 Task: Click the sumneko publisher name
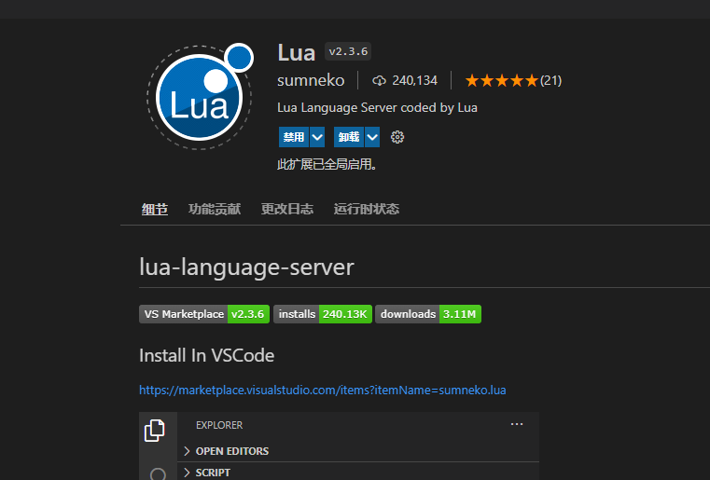click(x=311, y=80)
